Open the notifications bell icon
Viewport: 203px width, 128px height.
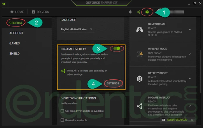(x=130, y=12)
